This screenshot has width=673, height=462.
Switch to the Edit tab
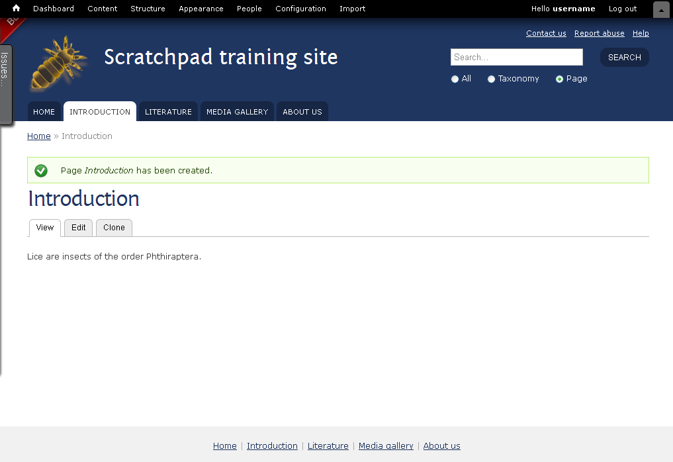click(x=79, y=228)
